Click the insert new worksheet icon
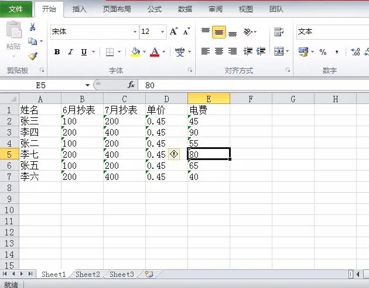This screenshot has width=369, height=288. pyautogui.click(x=149, y=274)
